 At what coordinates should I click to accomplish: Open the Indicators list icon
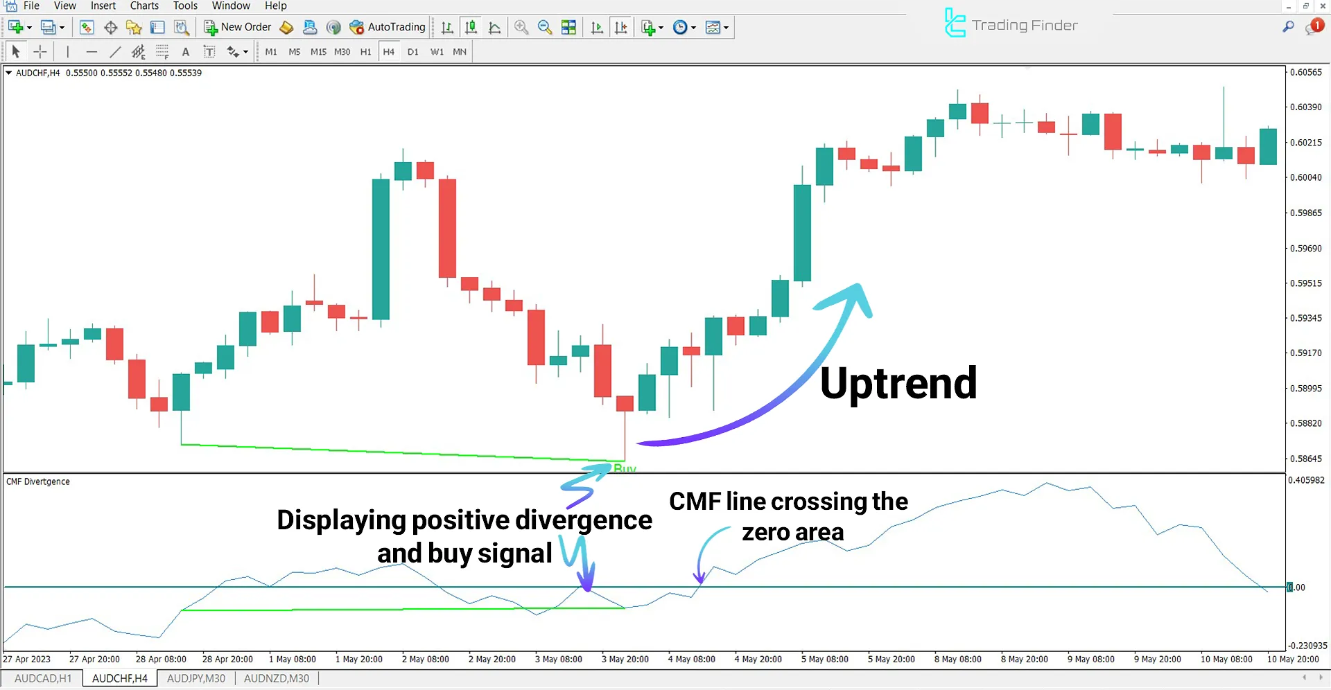pyautogui.click(x=647, y=27)
